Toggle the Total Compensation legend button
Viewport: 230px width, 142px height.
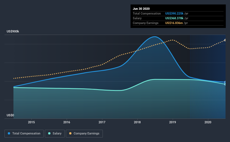tap(24, 134)
